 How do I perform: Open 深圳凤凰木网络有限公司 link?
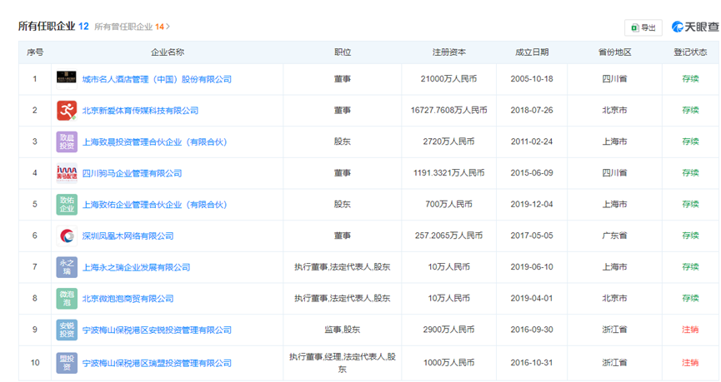click(x=128, y=236)
